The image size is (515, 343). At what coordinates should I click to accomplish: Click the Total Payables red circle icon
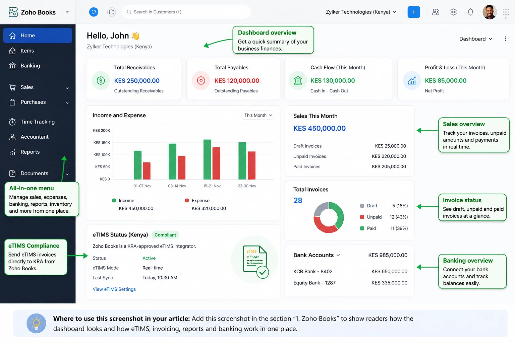point(201,80)
